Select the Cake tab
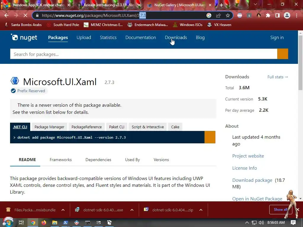The width and height of the screenshot is (303, 227). [x=175, y=127]
